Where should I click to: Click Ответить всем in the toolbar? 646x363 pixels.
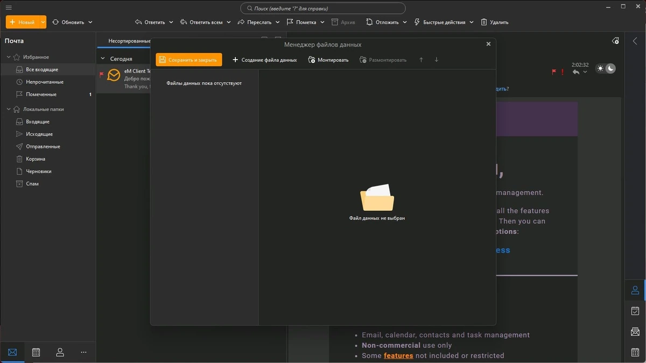(201, 22)
